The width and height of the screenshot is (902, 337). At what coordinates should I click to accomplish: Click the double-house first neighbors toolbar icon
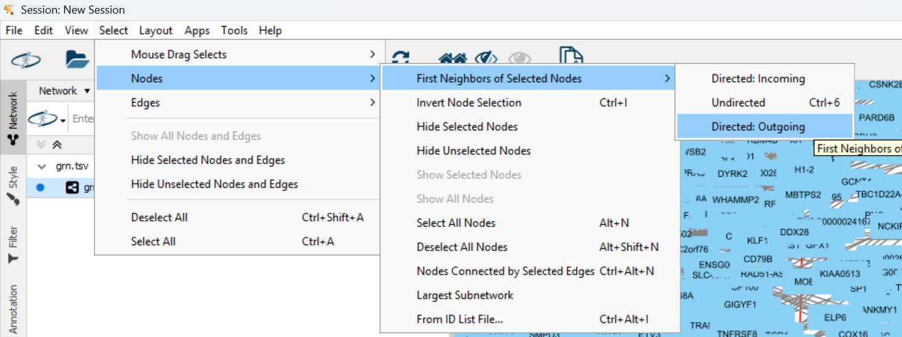[453, 57]
